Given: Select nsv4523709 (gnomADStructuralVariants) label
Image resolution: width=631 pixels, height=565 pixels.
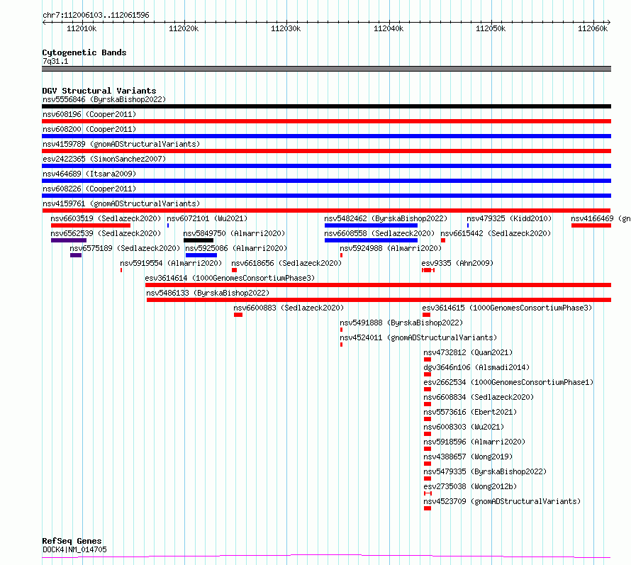Looking at the screenshot, I should tap(502, 501).
